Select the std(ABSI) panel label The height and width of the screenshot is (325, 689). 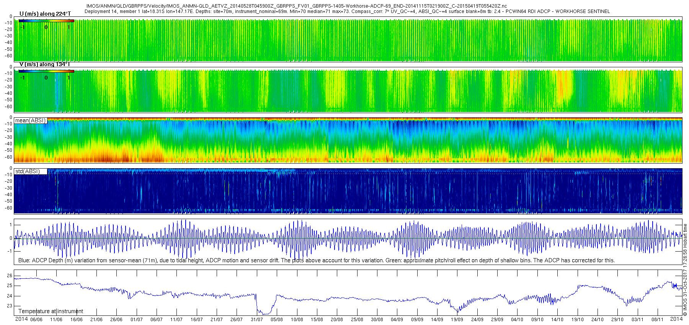pos(27,171)
